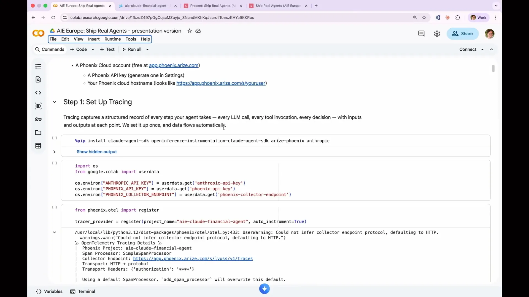Open Chrome three-dot menu

[496, 18]
